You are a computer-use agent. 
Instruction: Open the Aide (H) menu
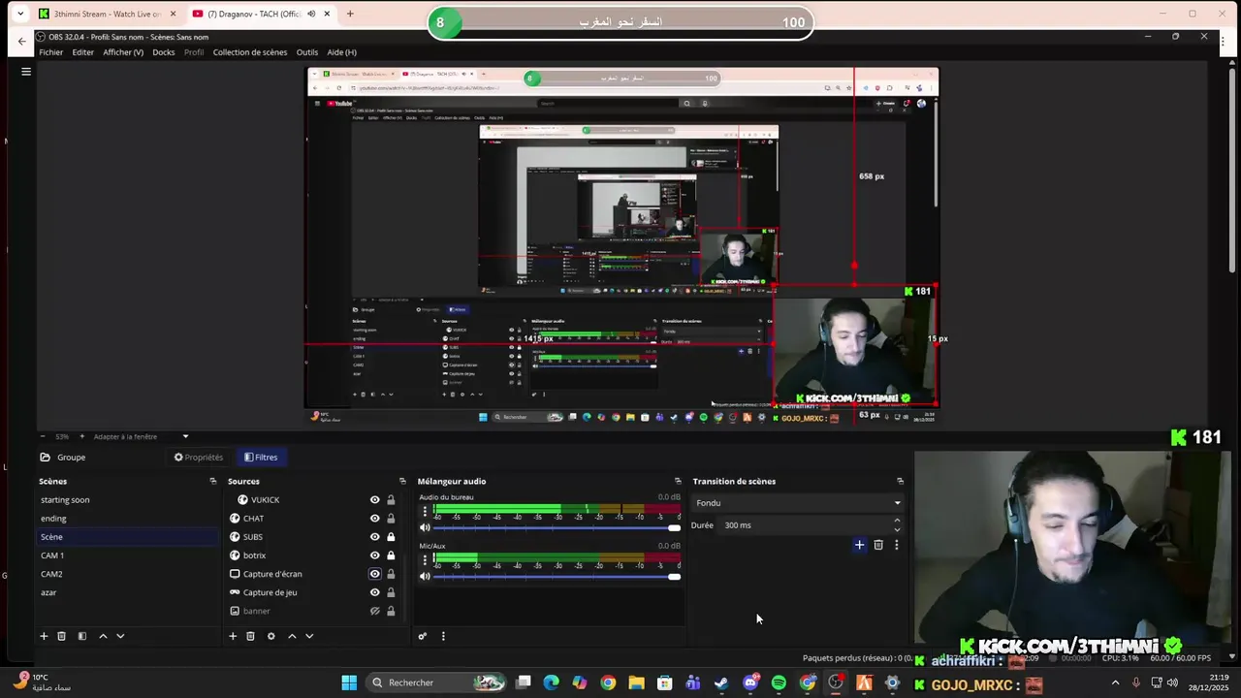342,52
